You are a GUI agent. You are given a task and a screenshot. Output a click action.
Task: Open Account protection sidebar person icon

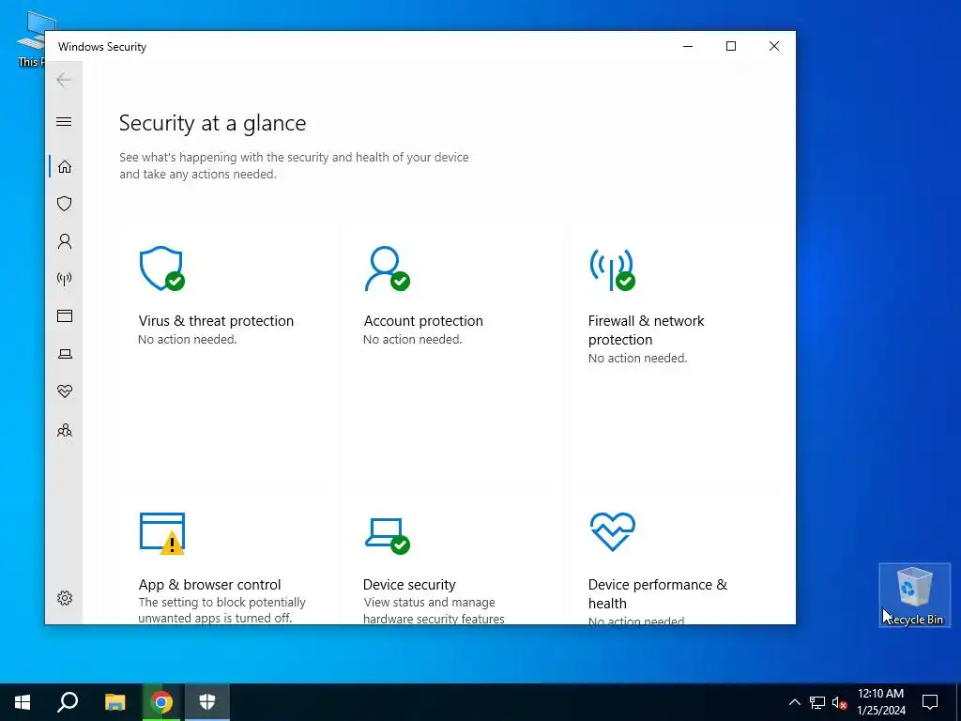coord(65,241)
